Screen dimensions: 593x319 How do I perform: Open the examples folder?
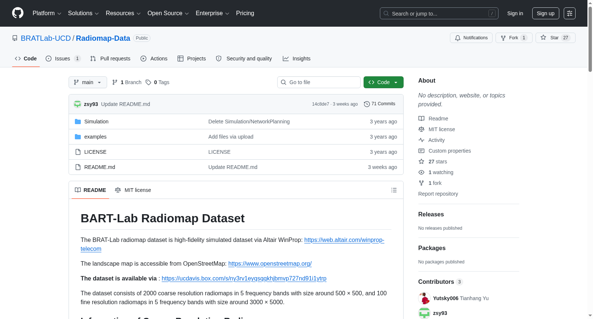click(95, 137)
